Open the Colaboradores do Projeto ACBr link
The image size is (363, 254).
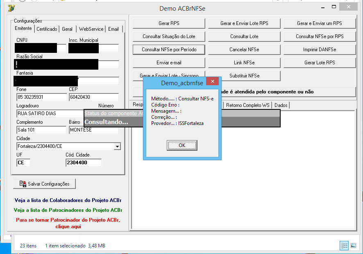(x=68, y=200)
